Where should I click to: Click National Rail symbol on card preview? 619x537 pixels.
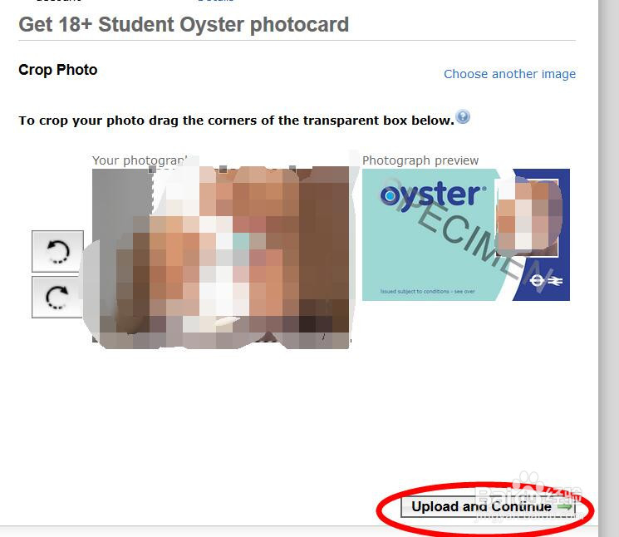click(555, 281)
